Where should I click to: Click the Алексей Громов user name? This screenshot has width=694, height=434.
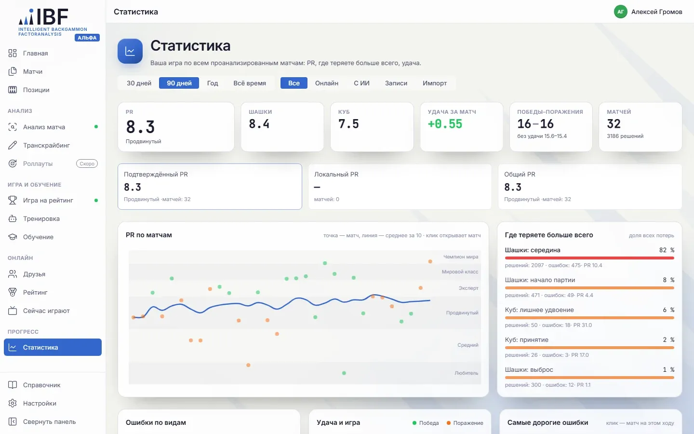coord(657,12)
